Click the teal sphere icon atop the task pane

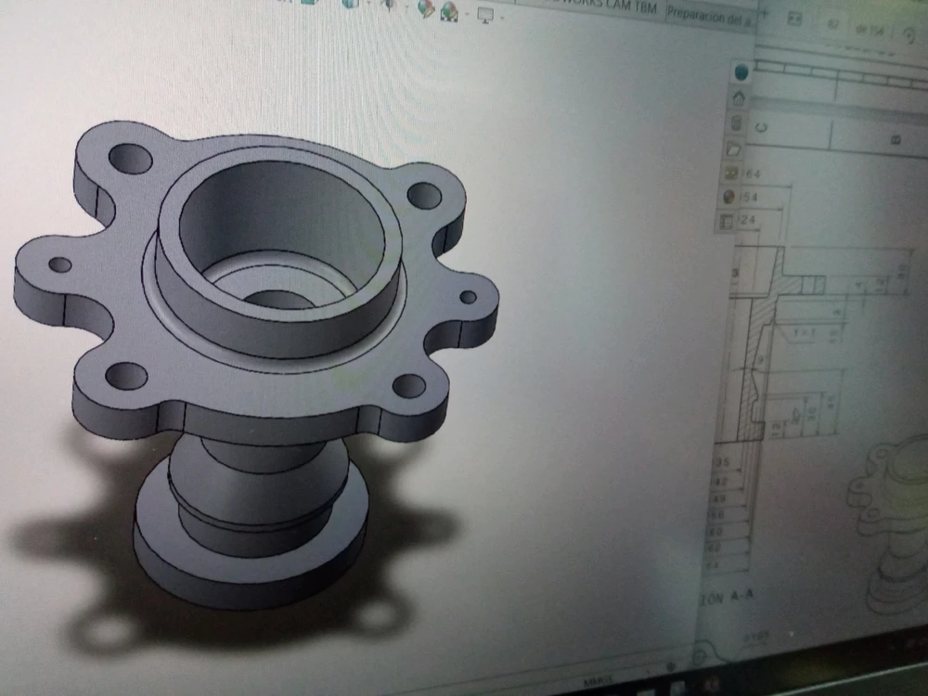741,71
